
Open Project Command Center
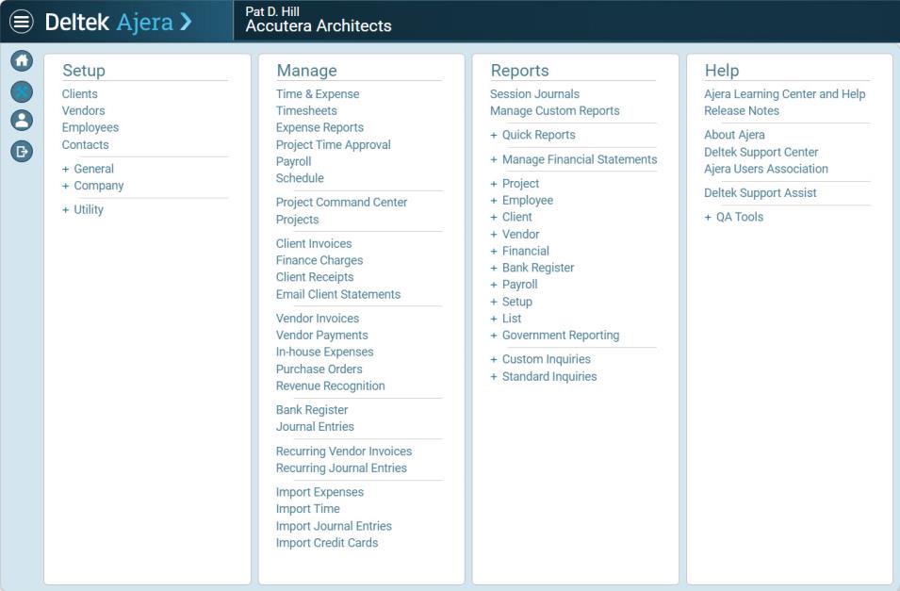tap(341, 203)
